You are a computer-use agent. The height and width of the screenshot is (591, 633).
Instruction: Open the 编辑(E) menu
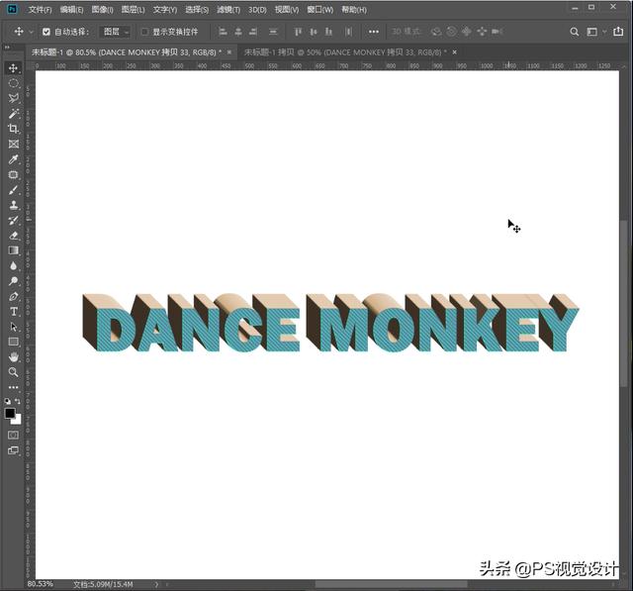coord(71,9)
